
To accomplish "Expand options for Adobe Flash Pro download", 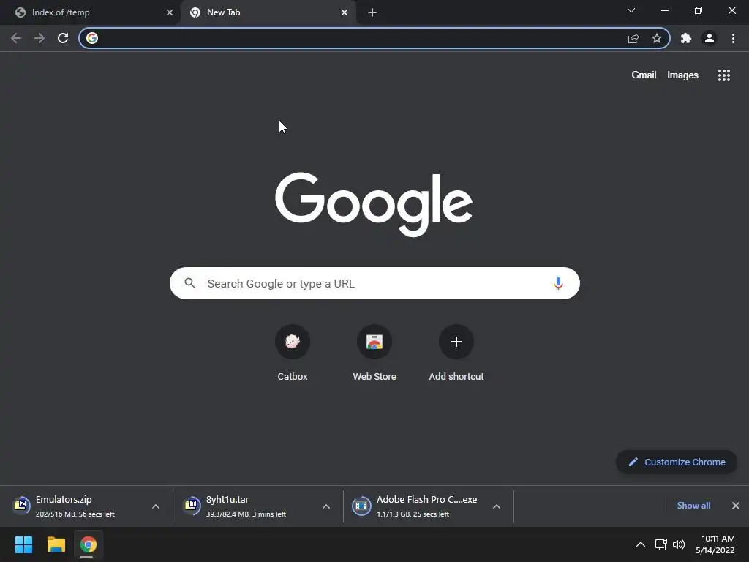I will (497, 506).
